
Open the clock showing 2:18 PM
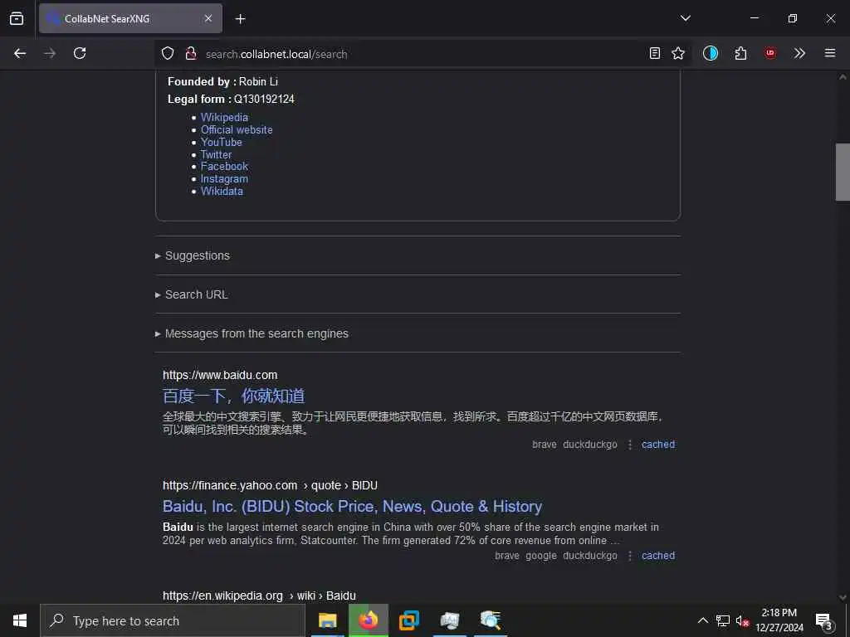(x=779, y=620)
